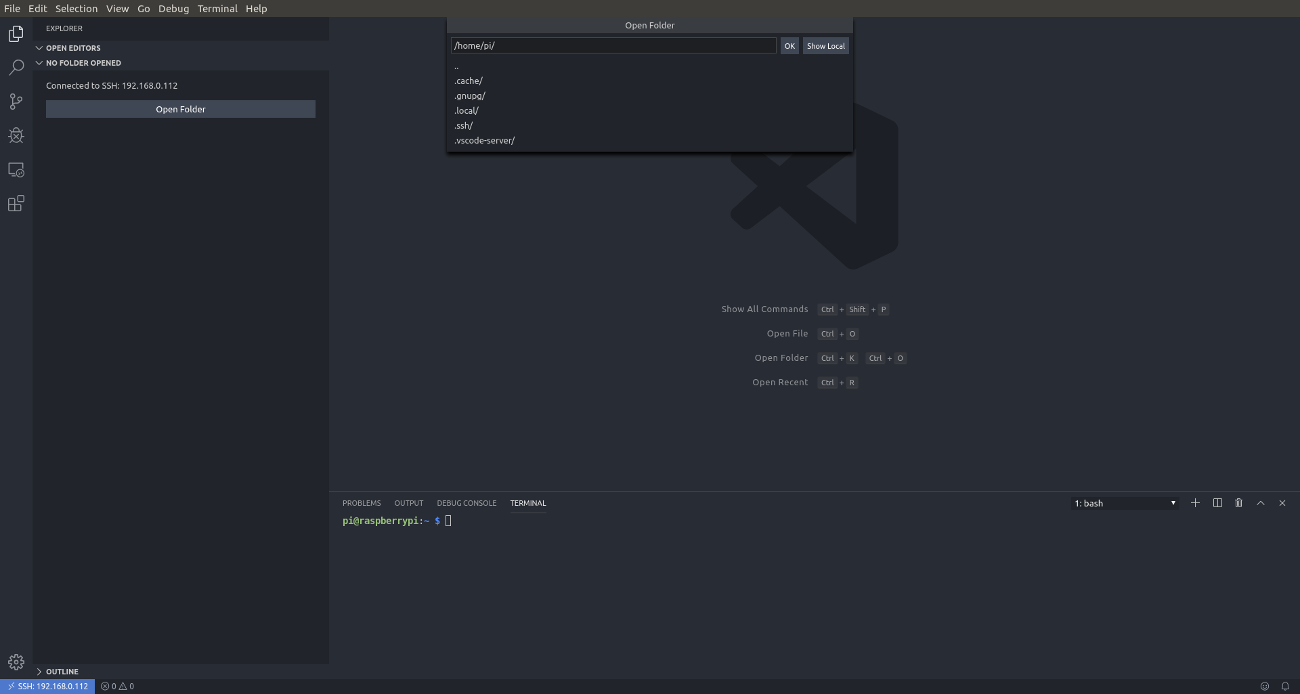The width and height of the screenshot is (1300, 694).
Task: Split the terminal pane
Action: coord(1217,503)
